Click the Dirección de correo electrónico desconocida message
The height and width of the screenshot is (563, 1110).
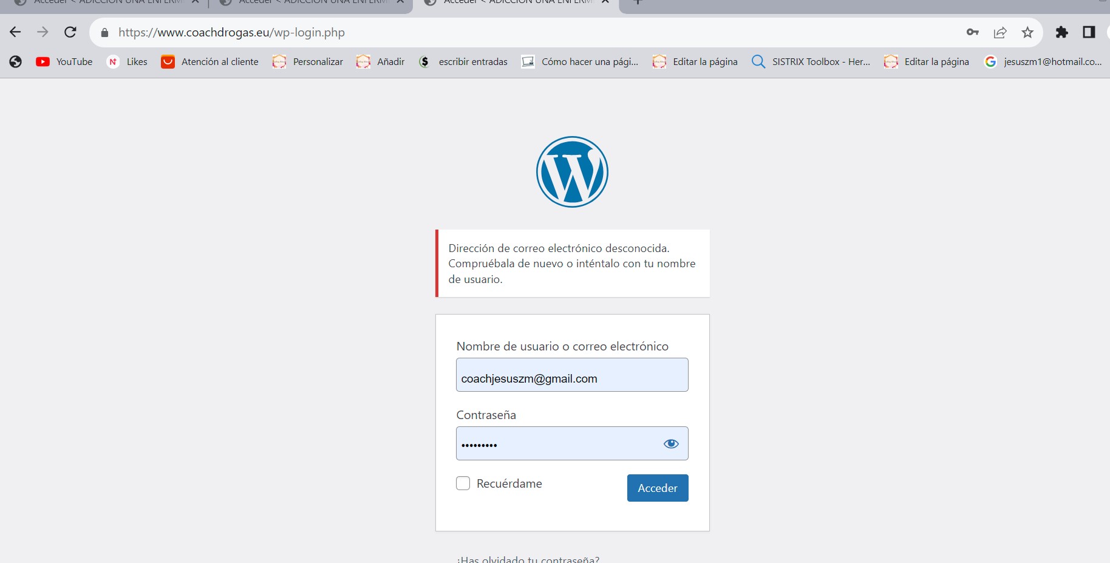[x=572, y=264]
